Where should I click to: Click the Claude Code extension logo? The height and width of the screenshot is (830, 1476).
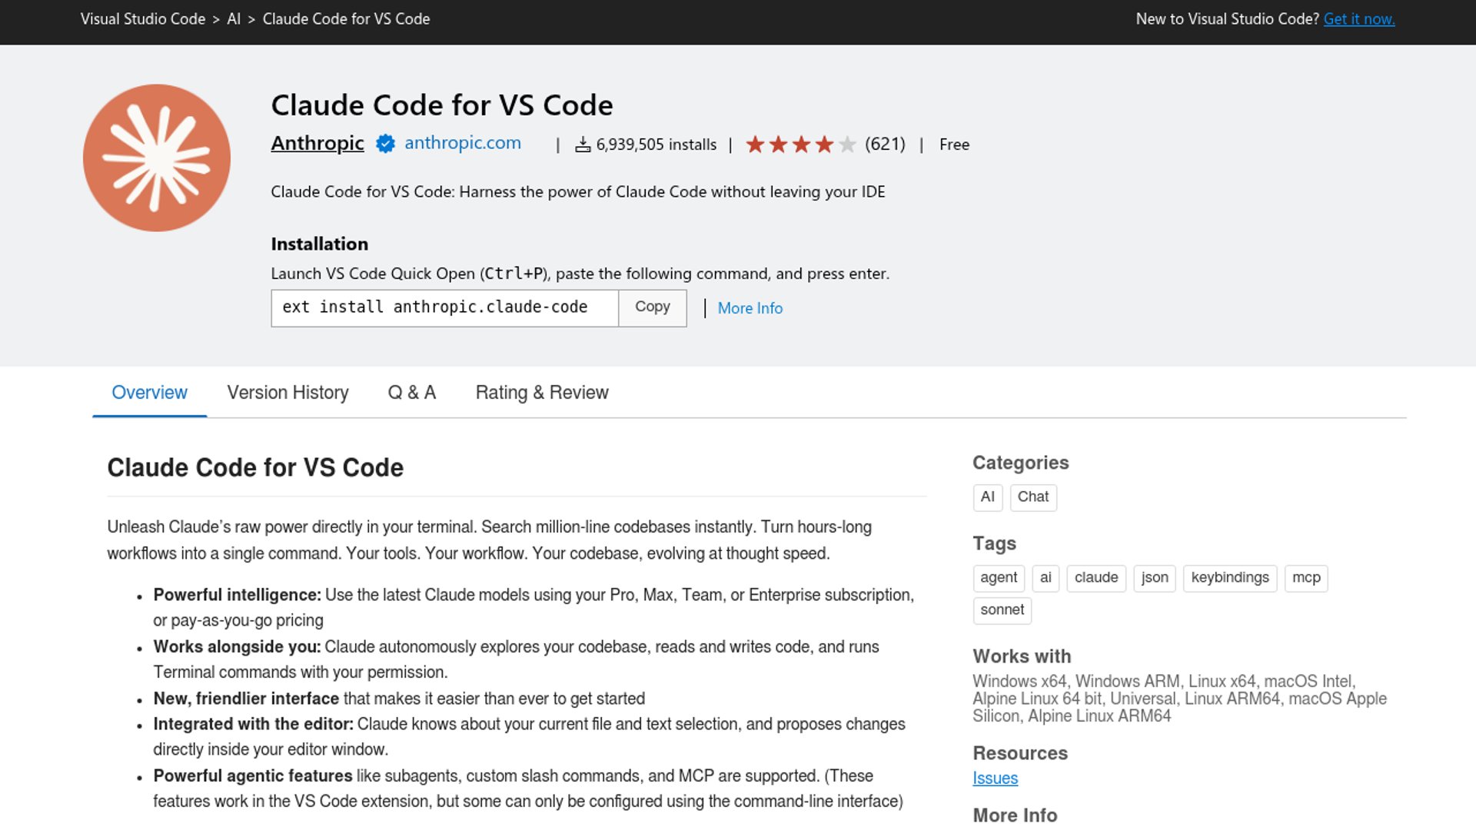157,158
